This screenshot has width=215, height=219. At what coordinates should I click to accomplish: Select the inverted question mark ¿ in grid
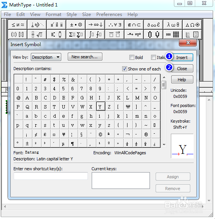coord(155,143)
